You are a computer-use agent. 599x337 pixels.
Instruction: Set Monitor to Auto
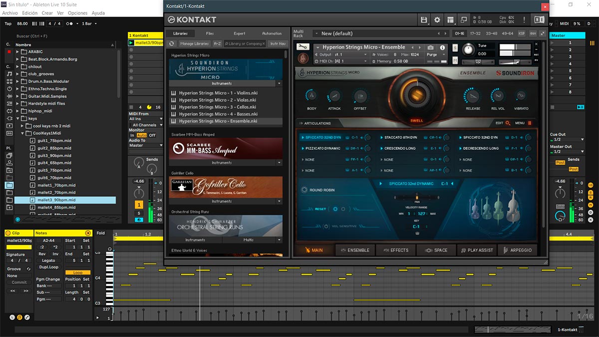click(x=142, y=135)
